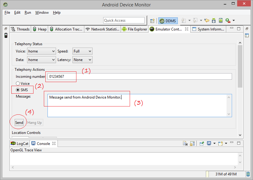Open the External Tools dropdown arrow

[234, 20]
